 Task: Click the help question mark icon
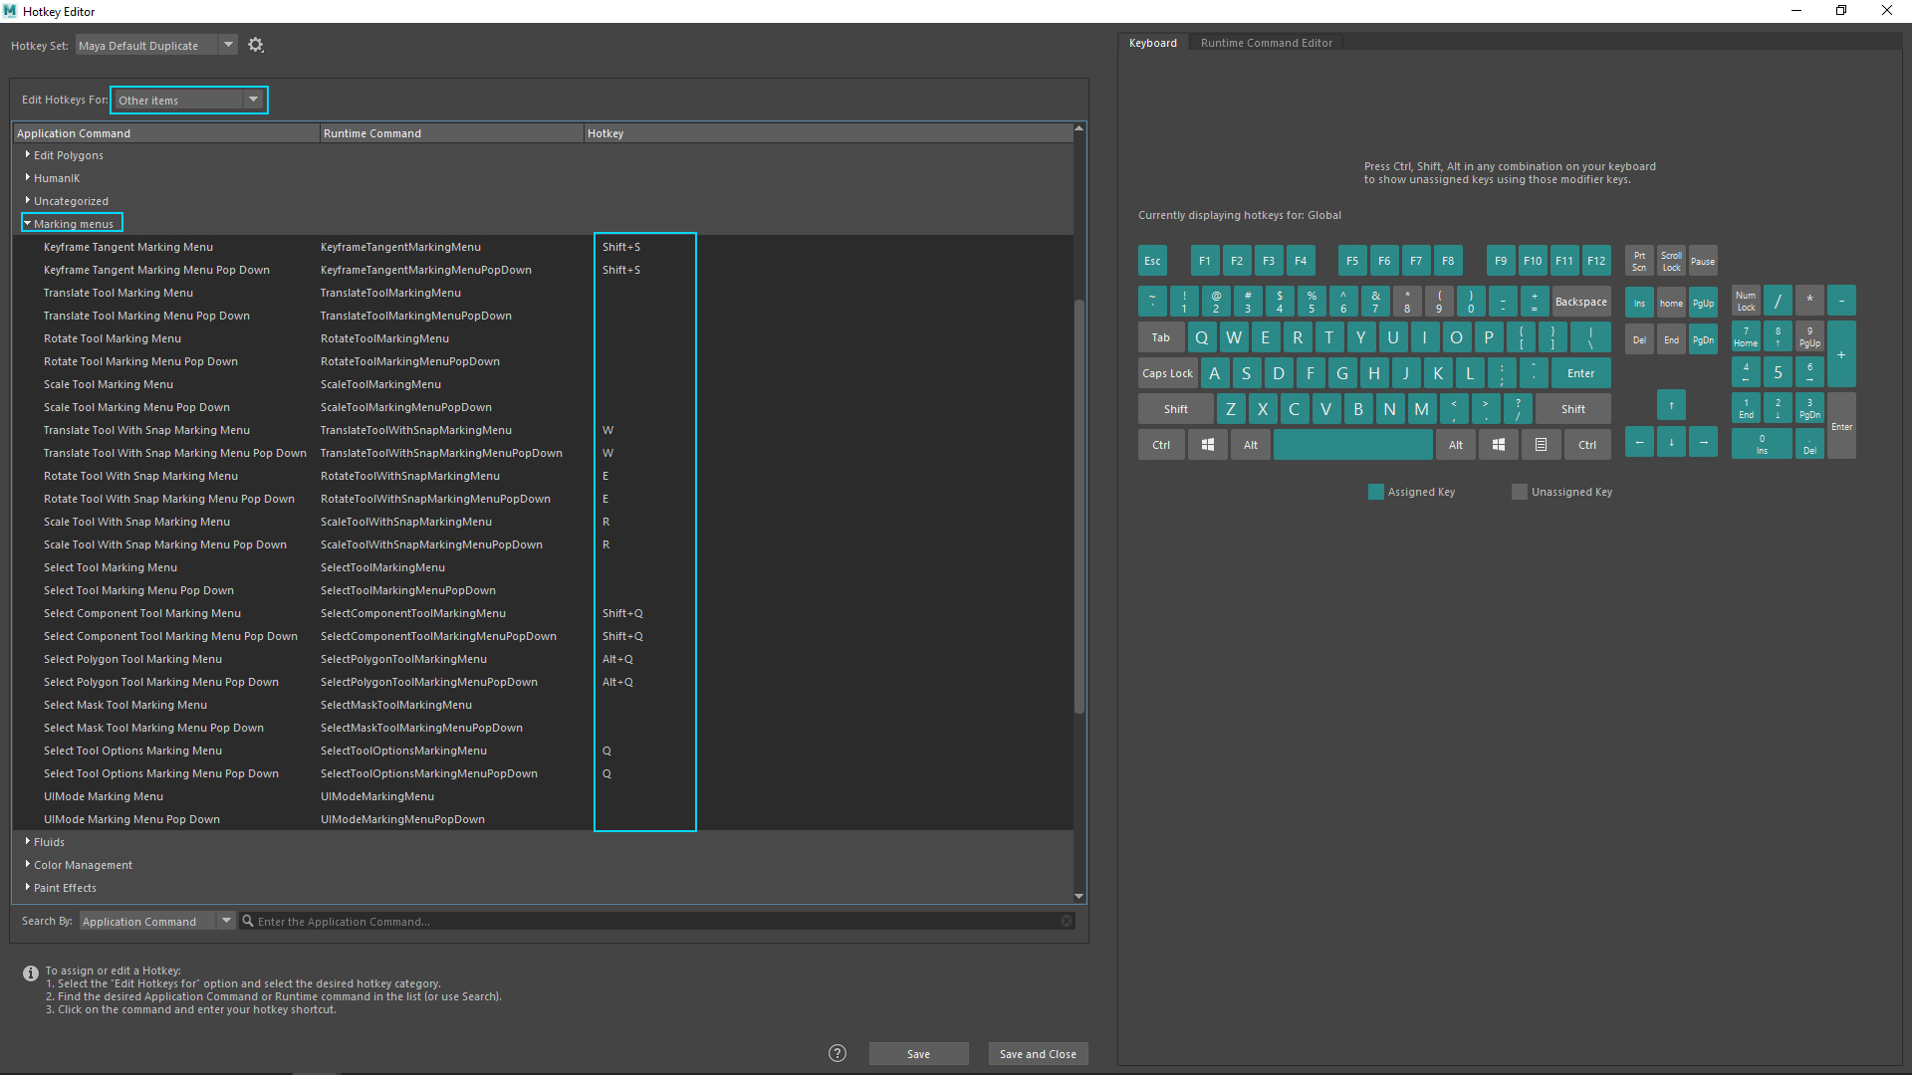837,1053
